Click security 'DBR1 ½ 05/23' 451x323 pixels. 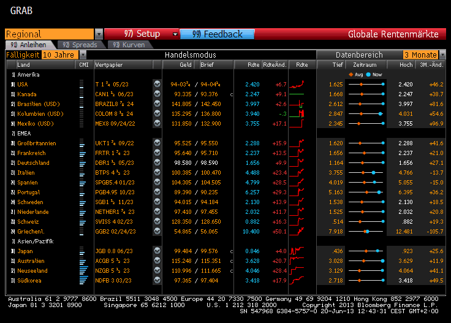115,163
